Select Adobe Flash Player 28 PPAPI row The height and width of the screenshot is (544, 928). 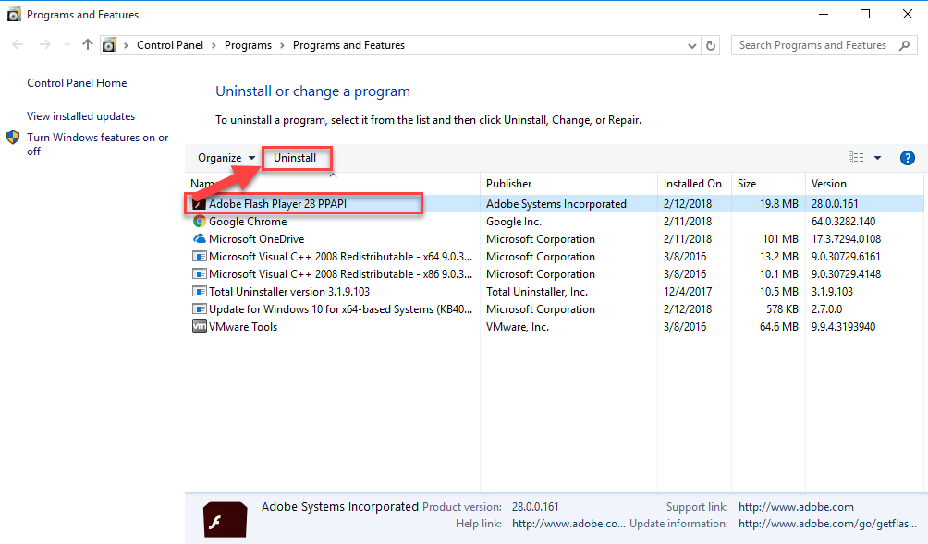coord(554,203)
